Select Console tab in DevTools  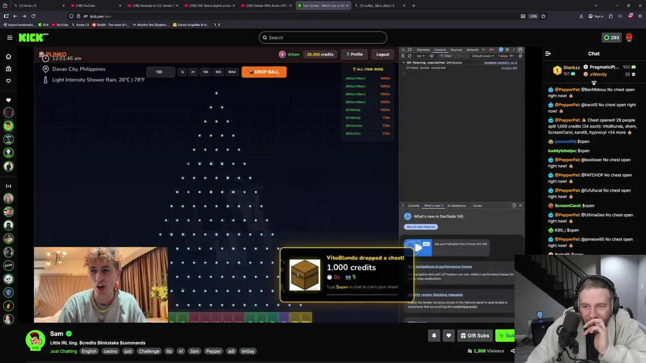pos(440,50)
